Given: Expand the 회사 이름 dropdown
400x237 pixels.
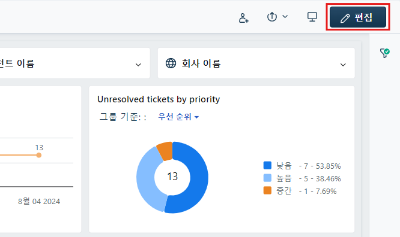Looking at the screenshot, I should pyautogui.click(x=256, y=63).
